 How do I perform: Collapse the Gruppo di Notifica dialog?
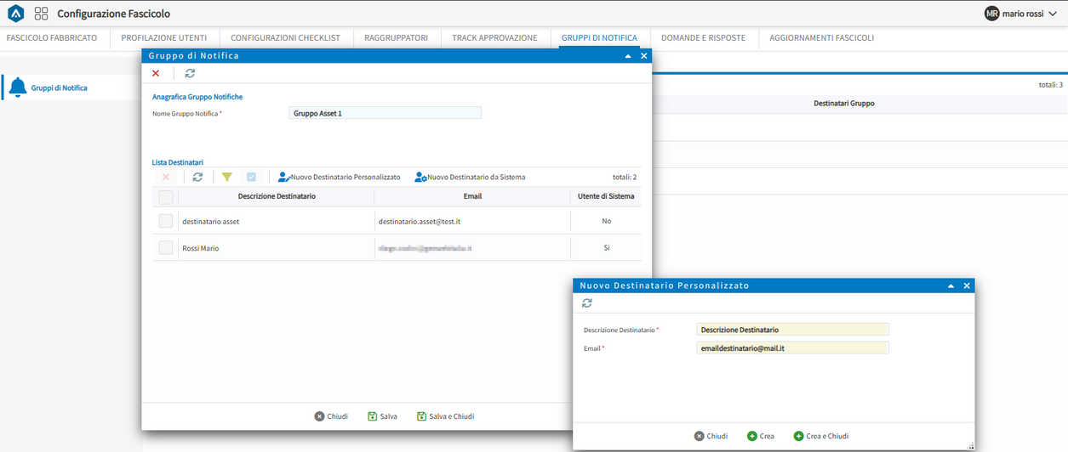click(628, 56)
